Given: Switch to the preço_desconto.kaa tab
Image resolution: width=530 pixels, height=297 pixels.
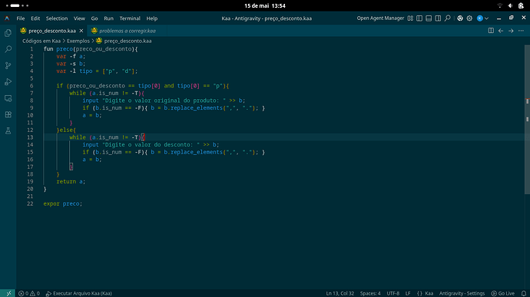Looking at the screenshot, I should 51,31.
